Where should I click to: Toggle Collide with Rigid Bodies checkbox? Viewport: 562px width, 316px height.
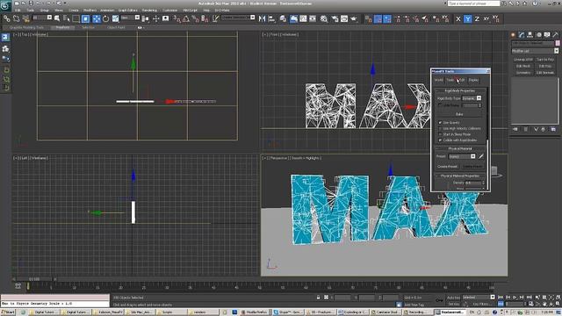point(440,140)
